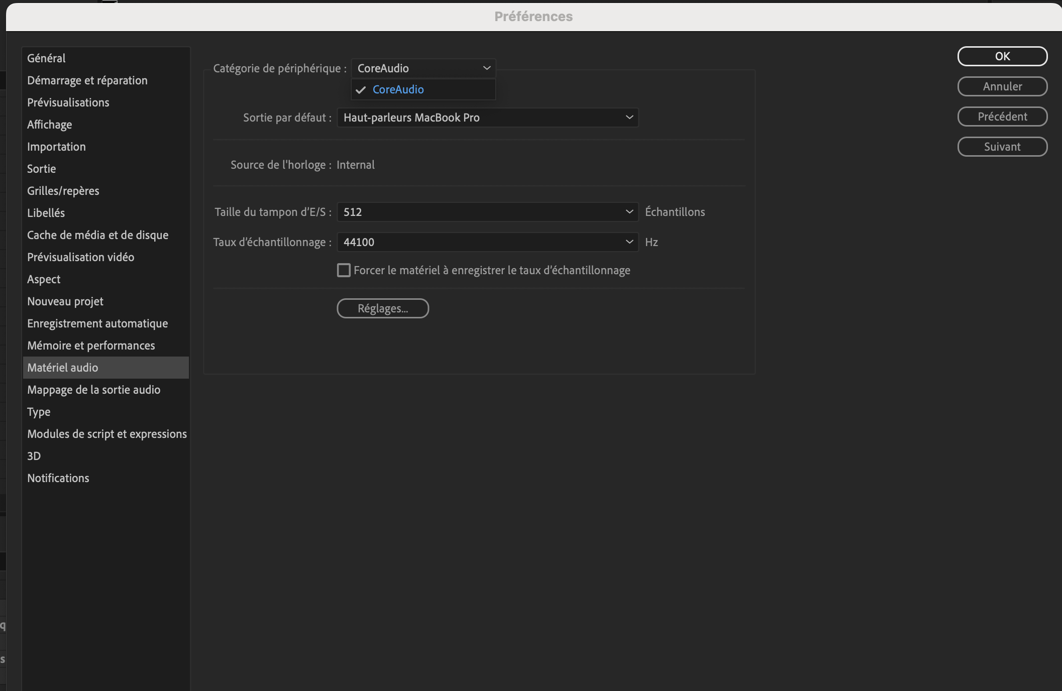Go to next page with Suivant
The height and width of the screenshot is (691, 1062).
click(1002, 146)
